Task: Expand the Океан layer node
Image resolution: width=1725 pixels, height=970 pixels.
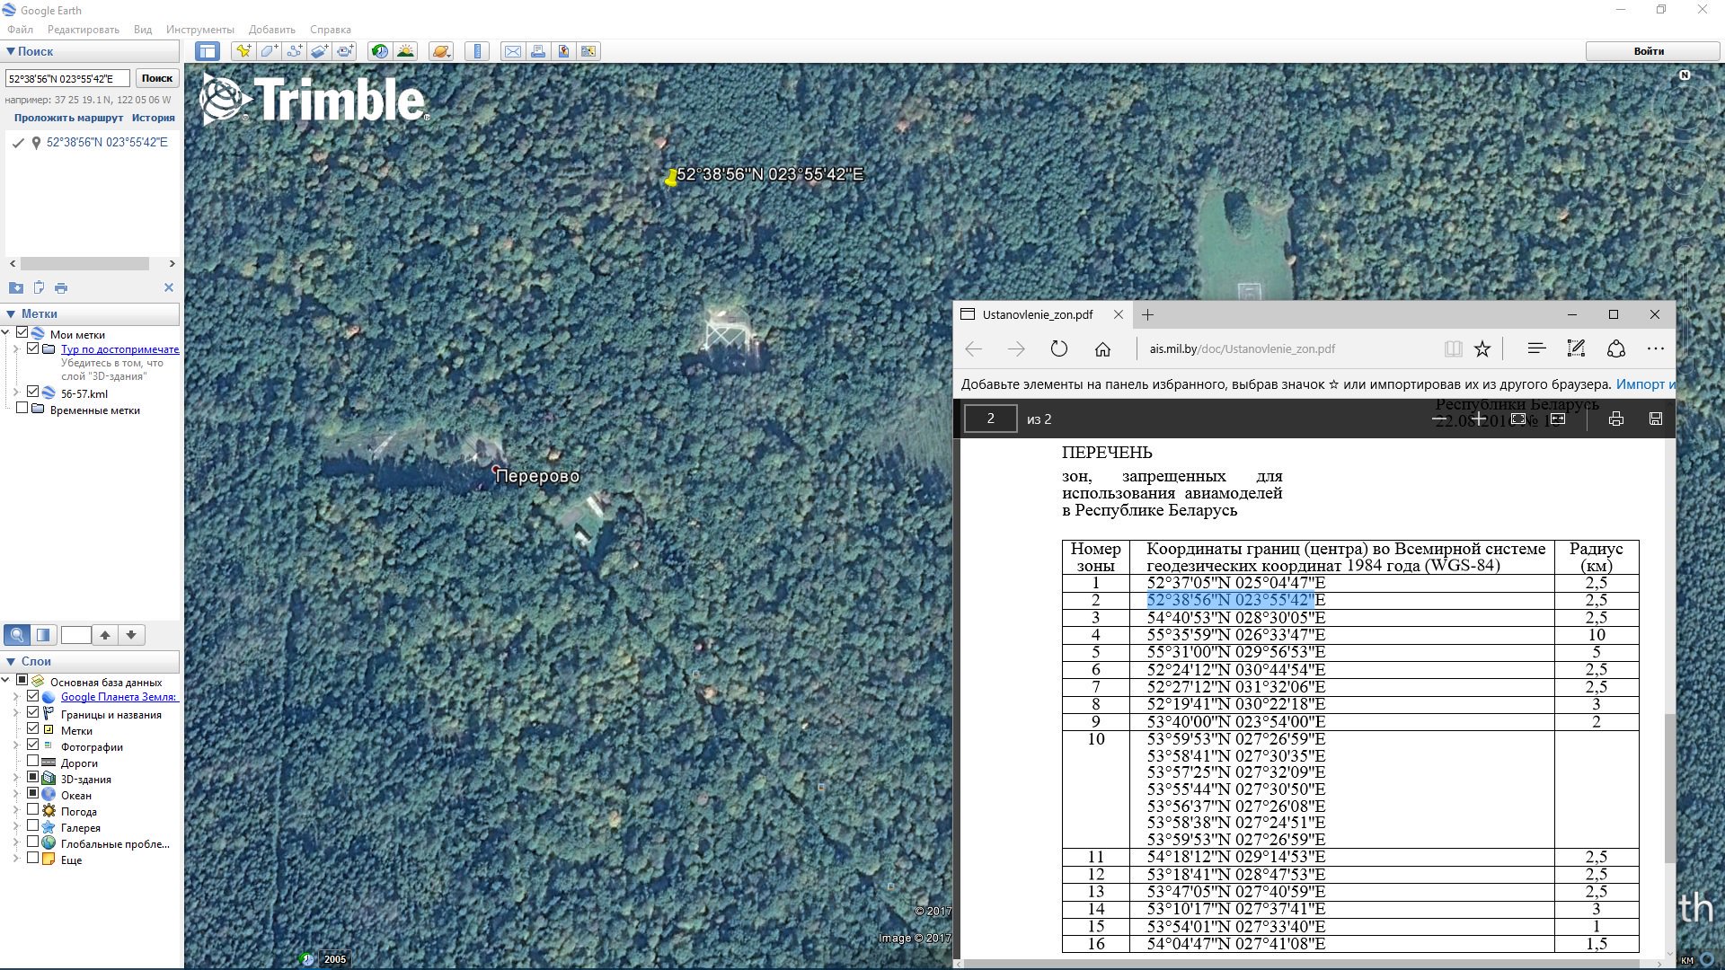Action: tap(16, 794)
